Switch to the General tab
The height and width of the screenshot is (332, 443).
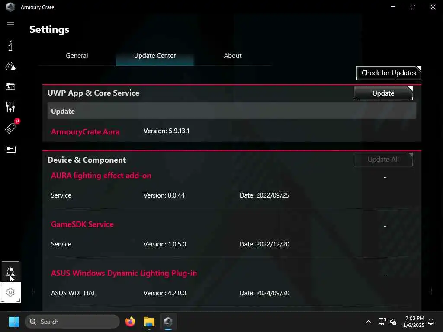77,56
